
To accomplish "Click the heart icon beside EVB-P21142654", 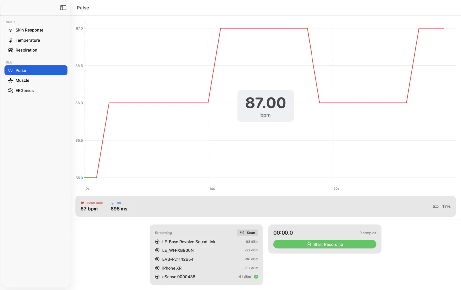I will coord(157,259).
